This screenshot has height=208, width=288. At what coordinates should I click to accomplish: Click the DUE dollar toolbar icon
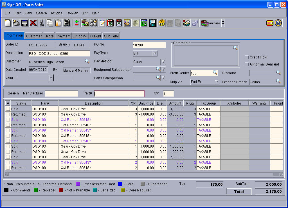pos(119,23)
